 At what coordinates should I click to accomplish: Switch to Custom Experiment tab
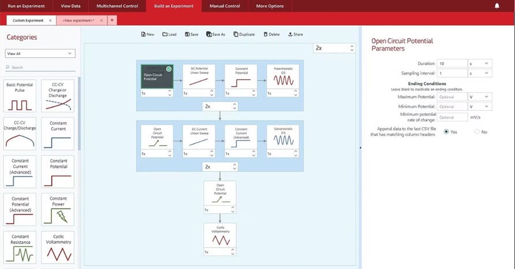pos(28,20)
